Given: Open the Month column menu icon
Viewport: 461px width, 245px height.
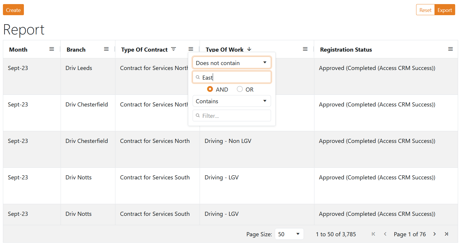Looking at the screenshot, I should (52, 49).
